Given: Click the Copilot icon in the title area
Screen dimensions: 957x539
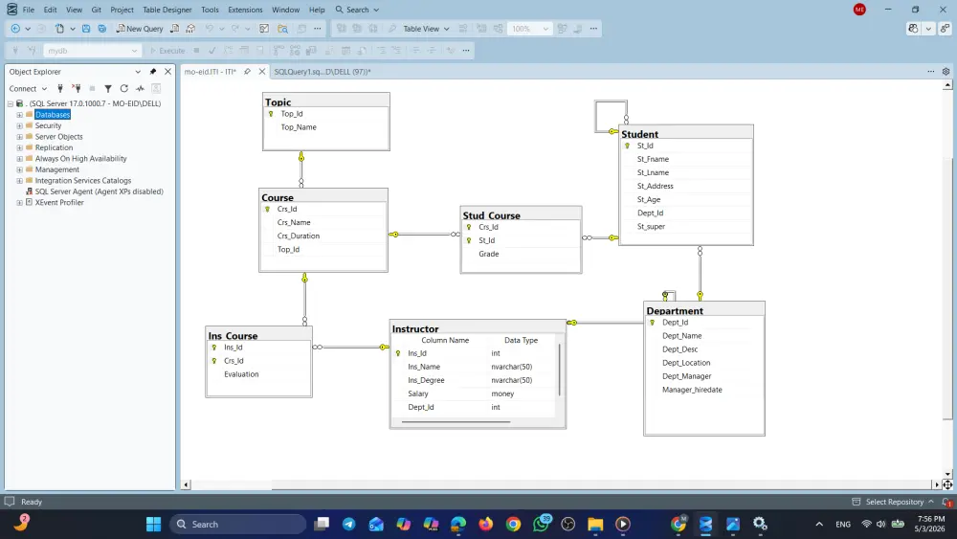Looking at the screenshot, I should click(913, 29).
